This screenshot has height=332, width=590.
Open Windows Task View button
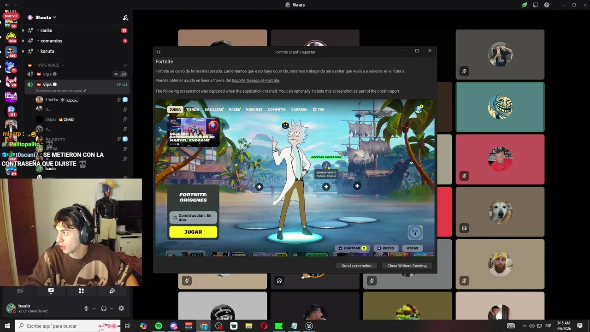point(128,326)
